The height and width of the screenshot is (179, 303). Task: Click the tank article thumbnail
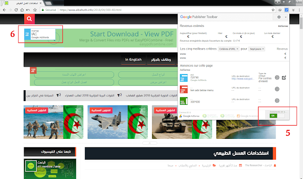pos(182,129)
